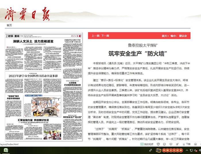
Task: Click the chefs cooking photo on newspaper page
Action: 46,107
